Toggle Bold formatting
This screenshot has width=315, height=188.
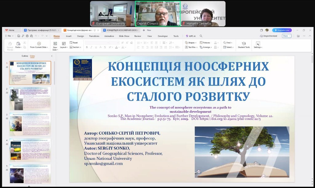click(87, 47)
